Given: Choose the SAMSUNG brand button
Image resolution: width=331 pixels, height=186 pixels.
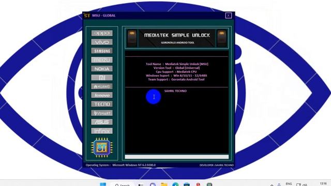Looking at the screenshot, I should (x=102, y=51).
